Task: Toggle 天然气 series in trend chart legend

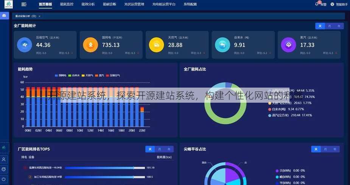Action: coord(87,76)
